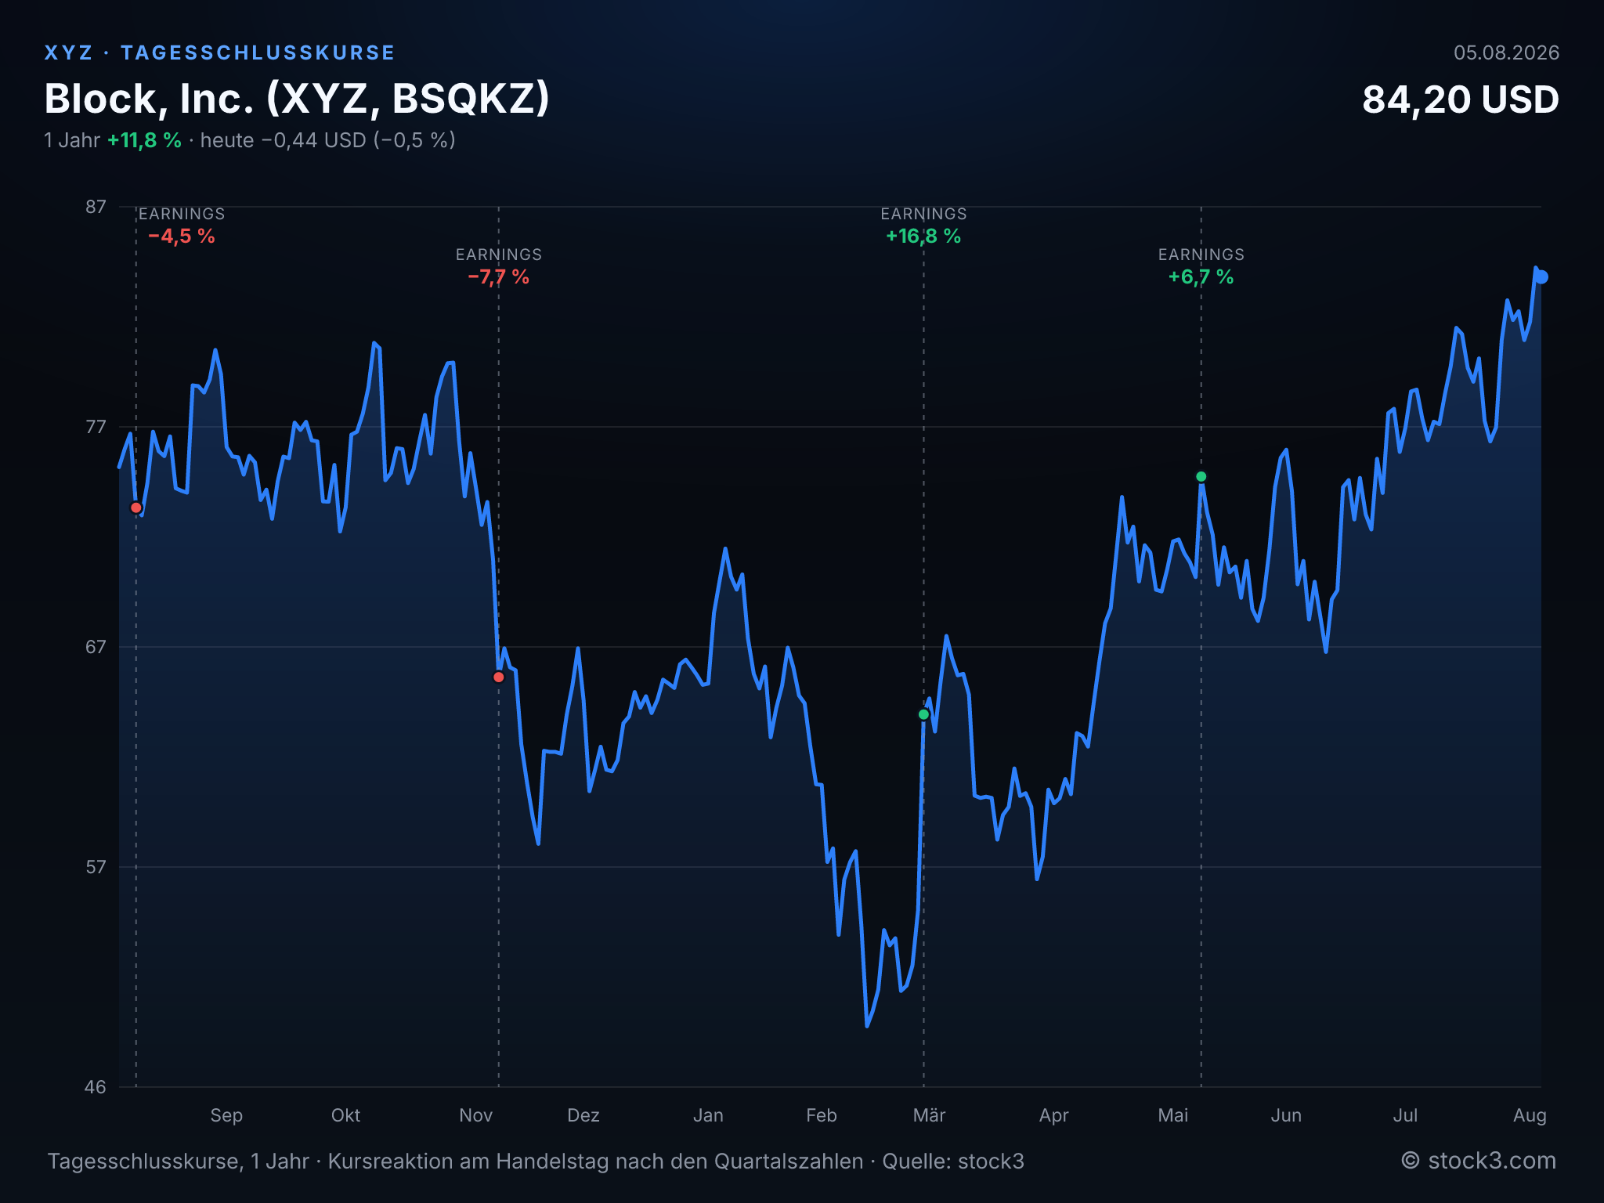This screenshot has width=1604, height=1203.
Task: Click the green earnings marker dot at +6,7 %
Action: click(x=1201, y=476)
